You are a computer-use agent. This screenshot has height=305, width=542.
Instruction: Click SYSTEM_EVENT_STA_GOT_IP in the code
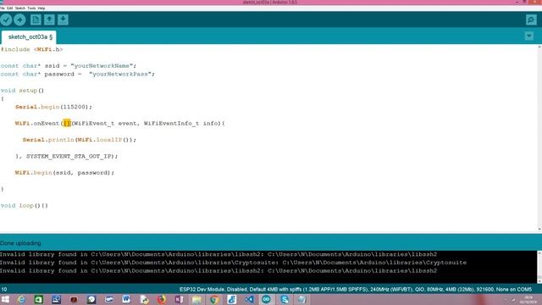point(69,156)
